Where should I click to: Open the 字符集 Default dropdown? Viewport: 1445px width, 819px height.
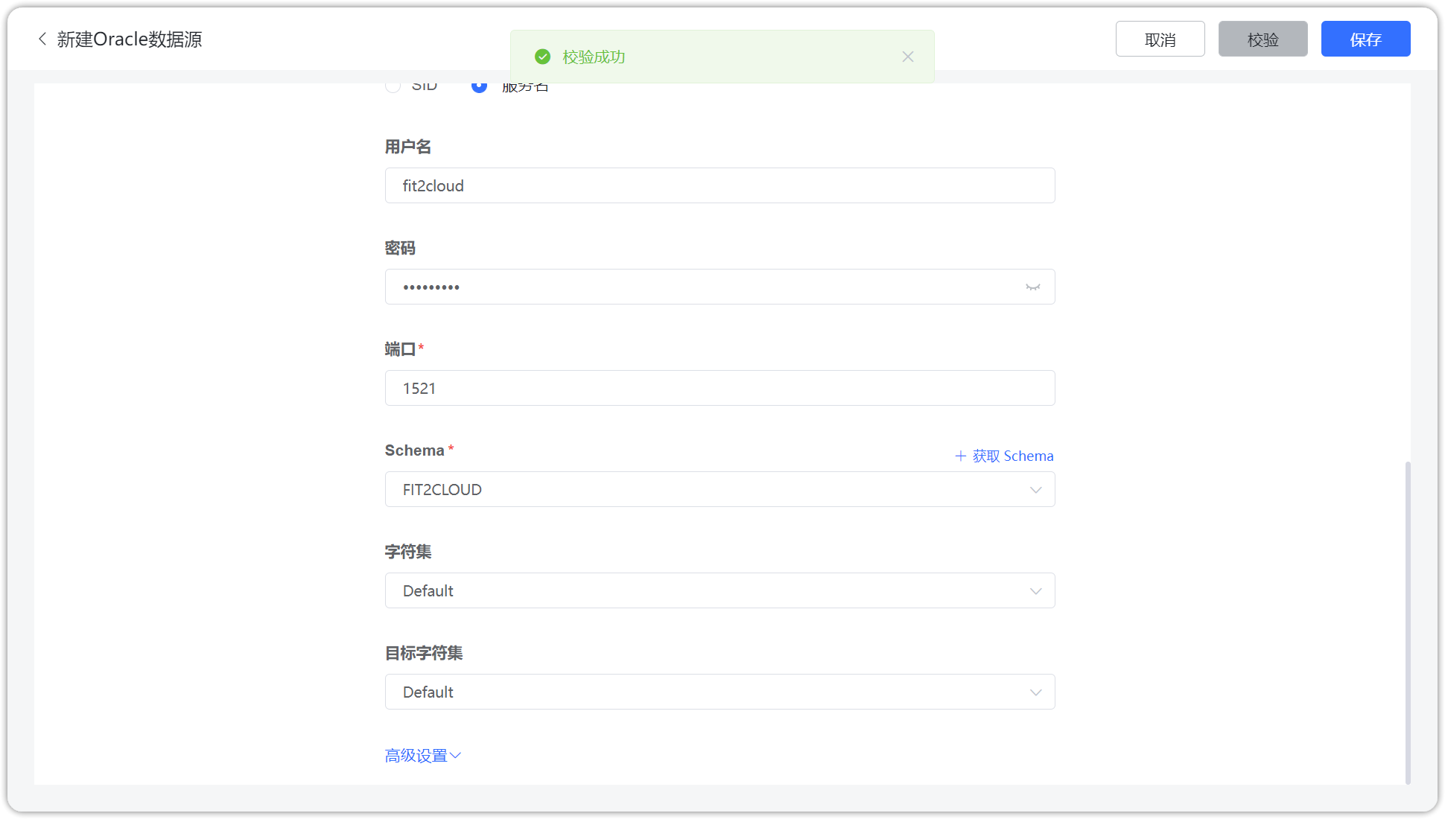[720, 590]
